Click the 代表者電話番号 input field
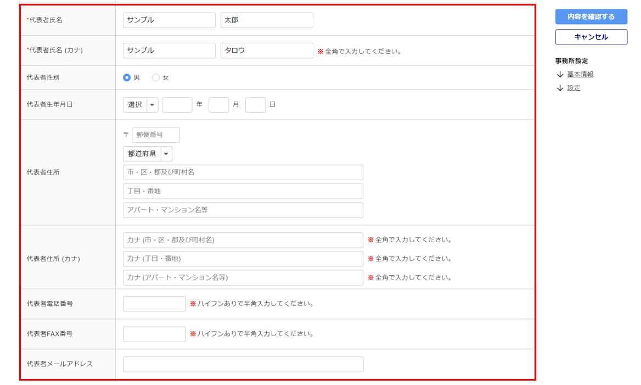The image size is (641, 385). (154, 304)
